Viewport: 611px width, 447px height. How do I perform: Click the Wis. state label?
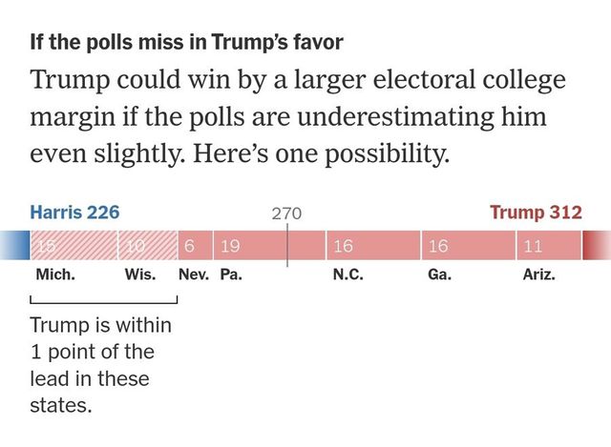[x=140, y=275]
